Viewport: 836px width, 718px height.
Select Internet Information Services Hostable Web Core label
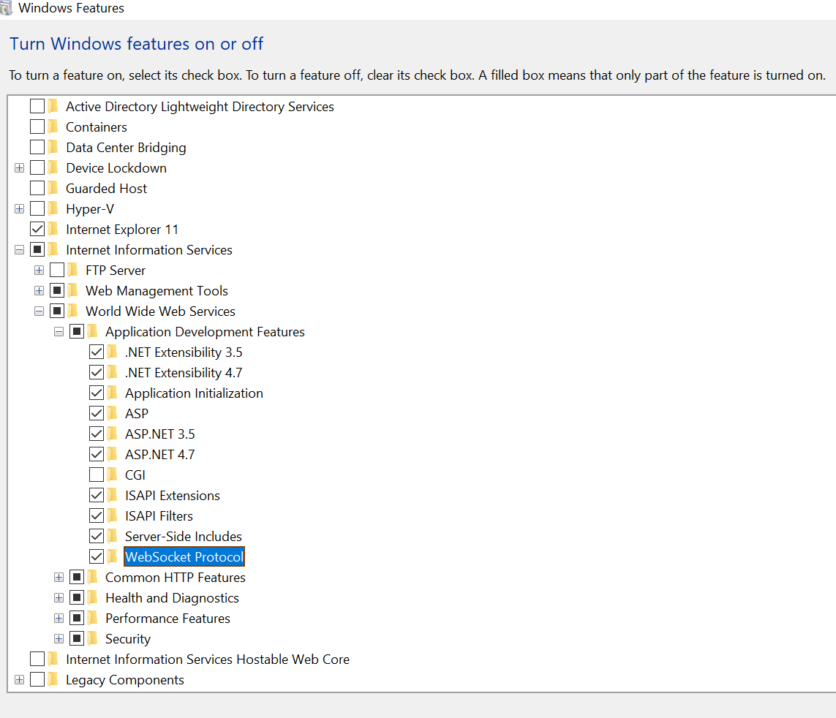(208, 660)
